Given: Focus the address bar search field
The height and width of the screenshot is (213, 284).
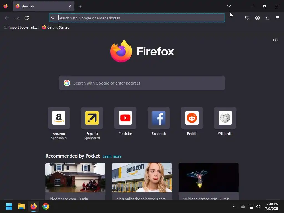Looking at the screenshot, I should tap(137, 18).
